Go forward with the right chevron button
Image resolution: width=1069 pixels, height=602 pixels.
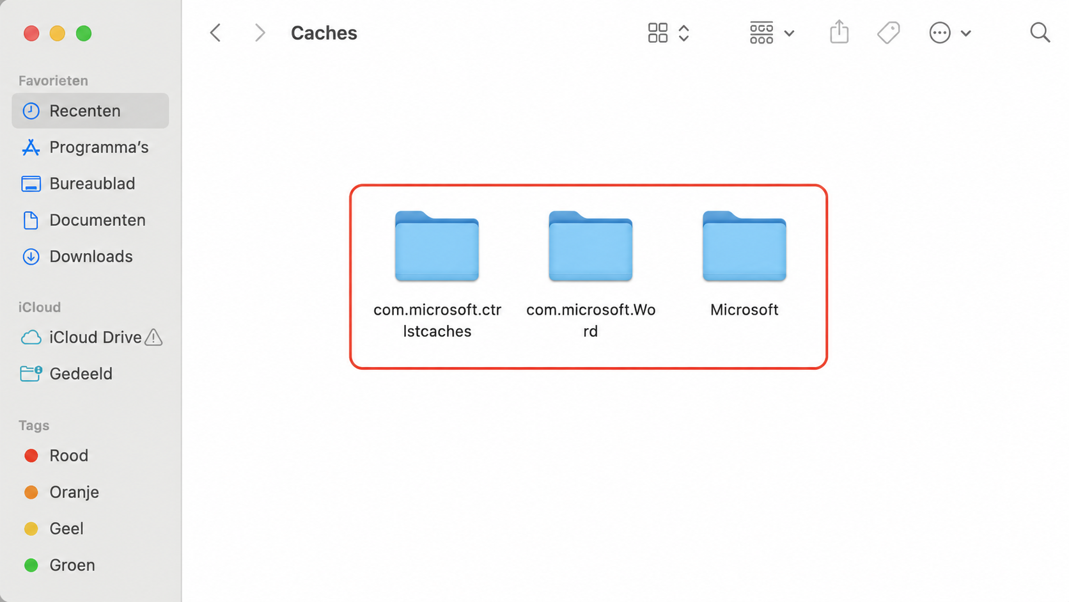pyautogui.click(x=259, y=33)
